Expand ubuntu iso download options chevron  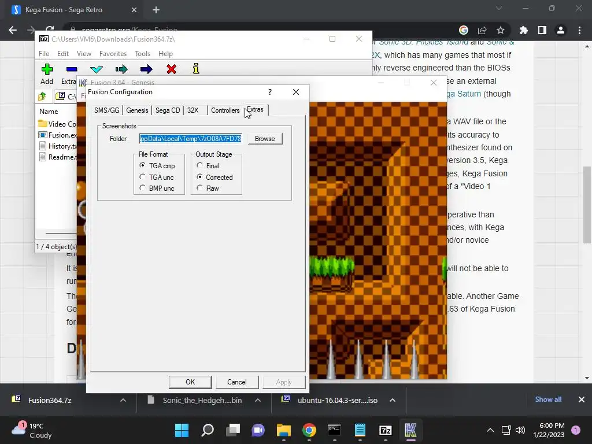[x=393, y=400]
